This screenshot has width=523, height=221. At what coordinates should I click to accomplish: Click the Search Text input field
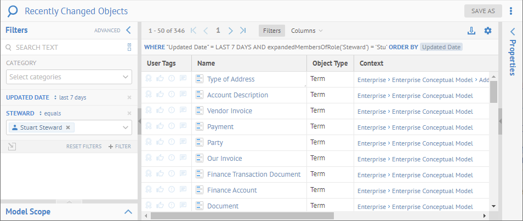(x=66, y=48)
